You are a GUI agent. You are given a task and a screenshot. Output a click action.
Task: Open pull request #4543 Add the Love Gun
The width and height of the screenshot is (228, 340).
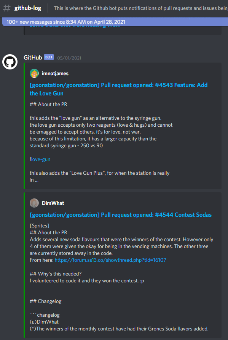pyautogui.click(x=118, y=89)
